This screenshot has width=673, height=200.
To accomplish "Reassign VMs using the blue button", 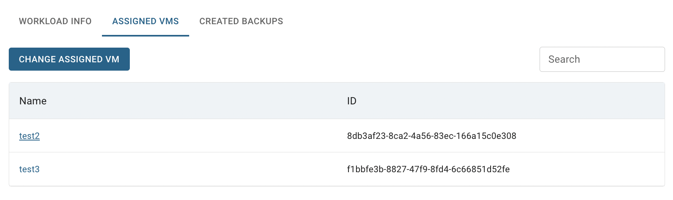I will (69, 59).
